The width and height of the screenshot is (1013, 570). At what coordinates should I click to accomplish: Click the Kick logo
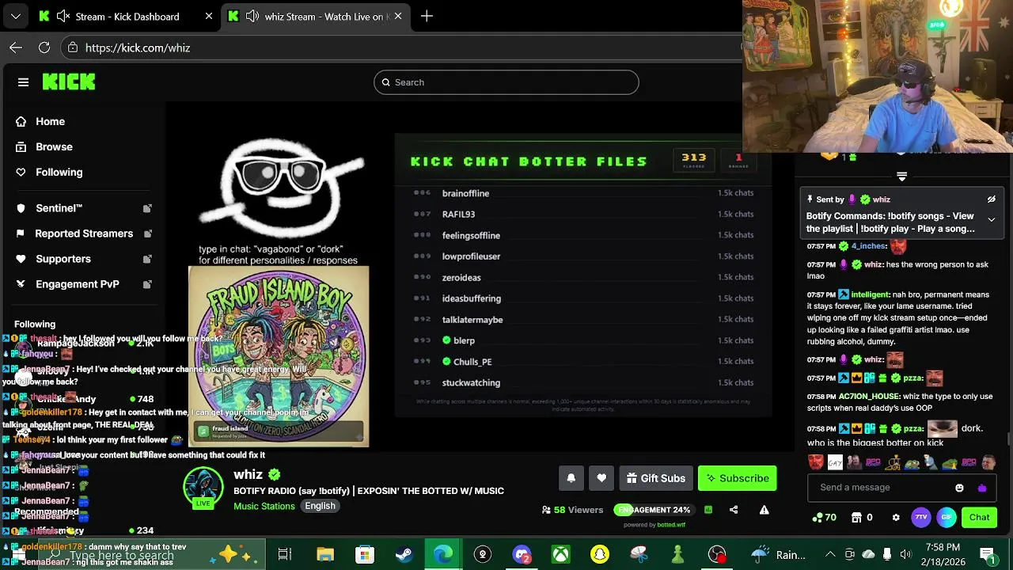(x=69, y=82)
